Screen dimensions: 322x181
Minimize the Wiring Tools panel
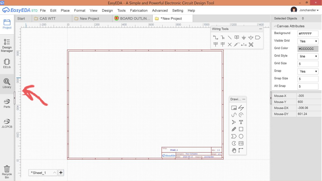tap(260, 29)
